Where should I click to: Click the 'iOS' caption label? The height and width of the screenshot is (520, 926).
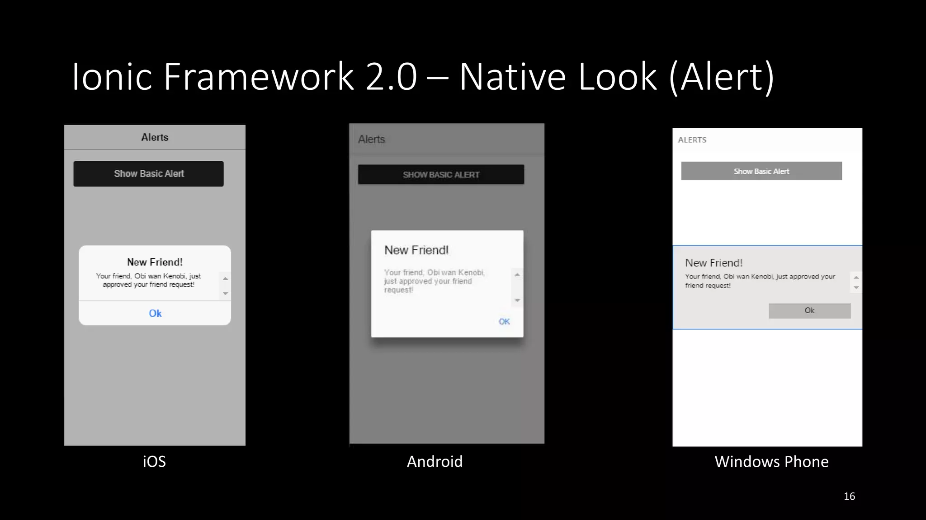(x=154, y=461)
